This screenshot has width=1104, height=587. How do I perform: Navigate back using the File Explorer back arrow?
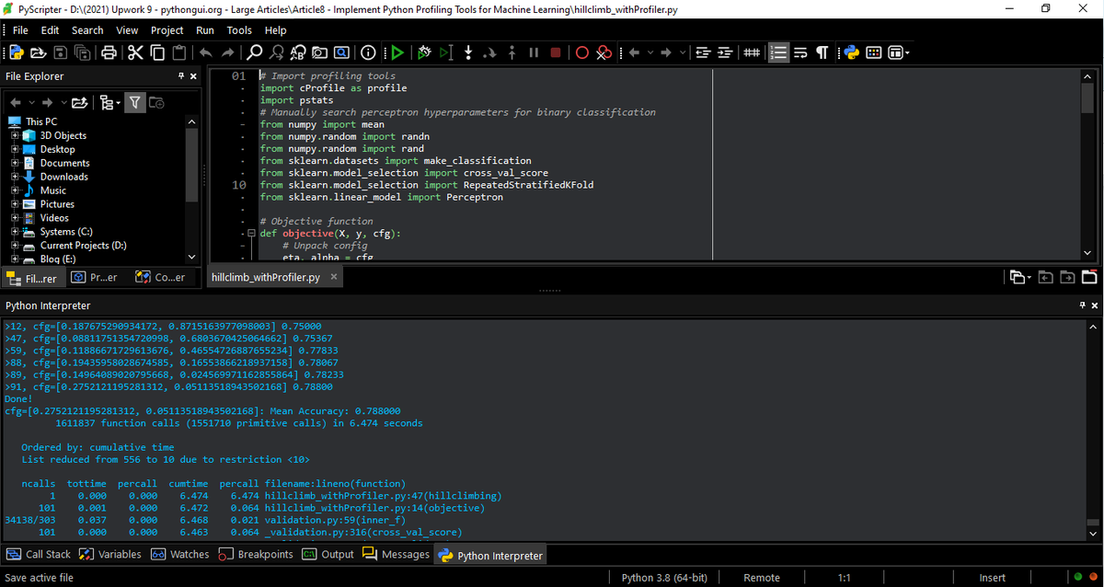pyautogui.click(x=15, y=103)
